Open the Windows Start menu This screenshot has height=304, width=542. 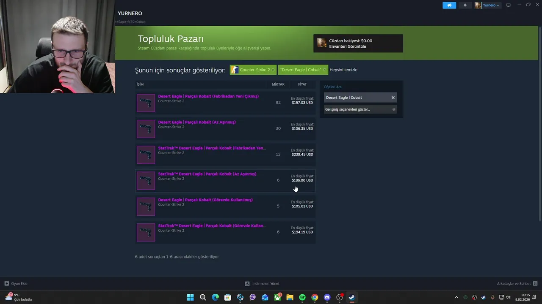point(191,297)
